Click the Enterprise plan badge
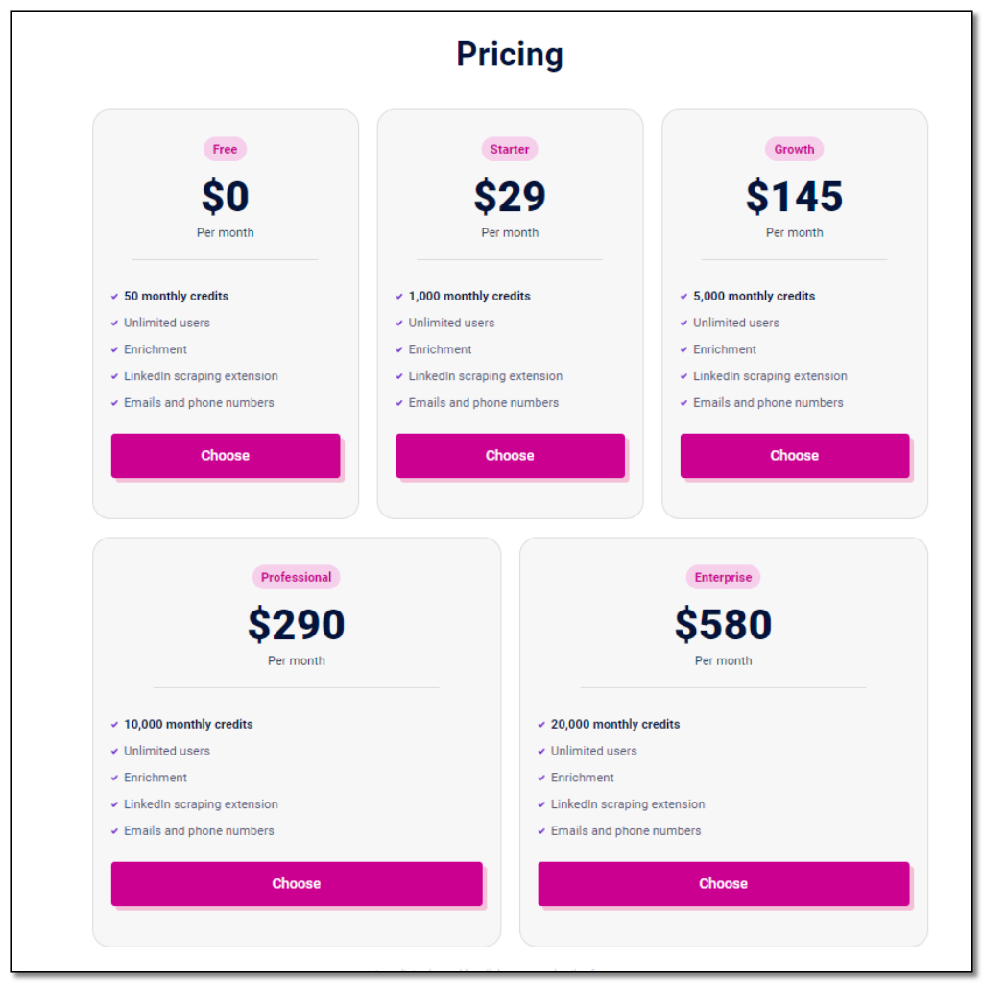 coord(723,577)
